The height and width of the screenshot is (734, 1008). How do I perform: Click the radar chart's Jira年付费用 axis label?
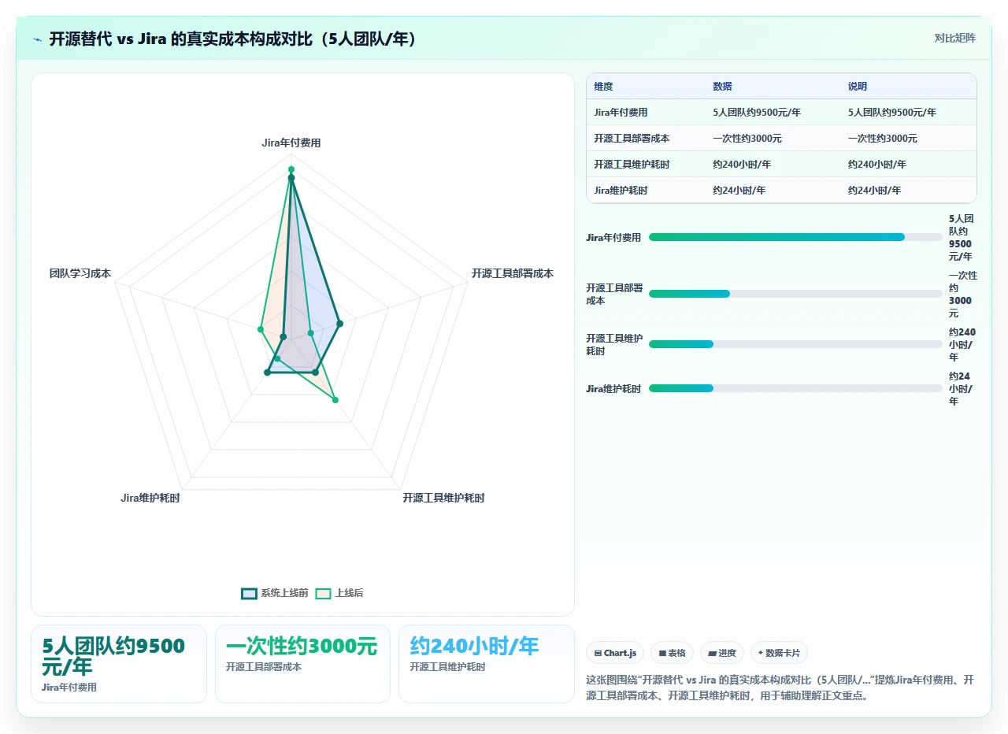click(291, 143)
